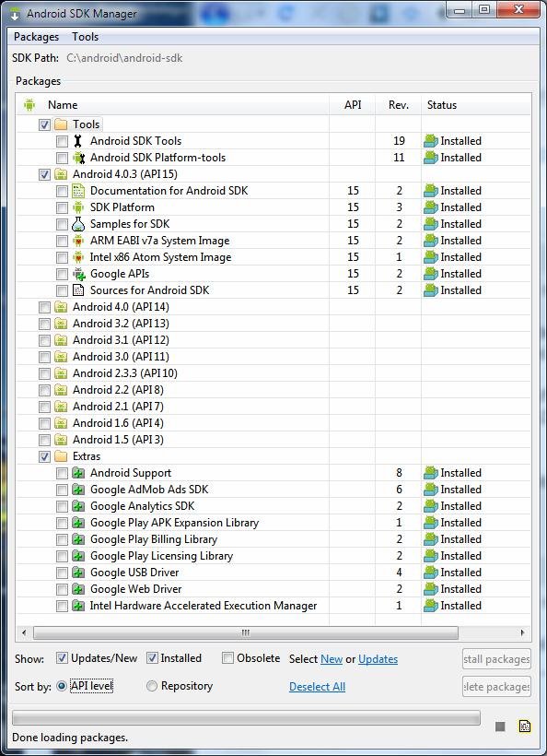
Task: Click the Delete packages button
Action: (496, 686)
